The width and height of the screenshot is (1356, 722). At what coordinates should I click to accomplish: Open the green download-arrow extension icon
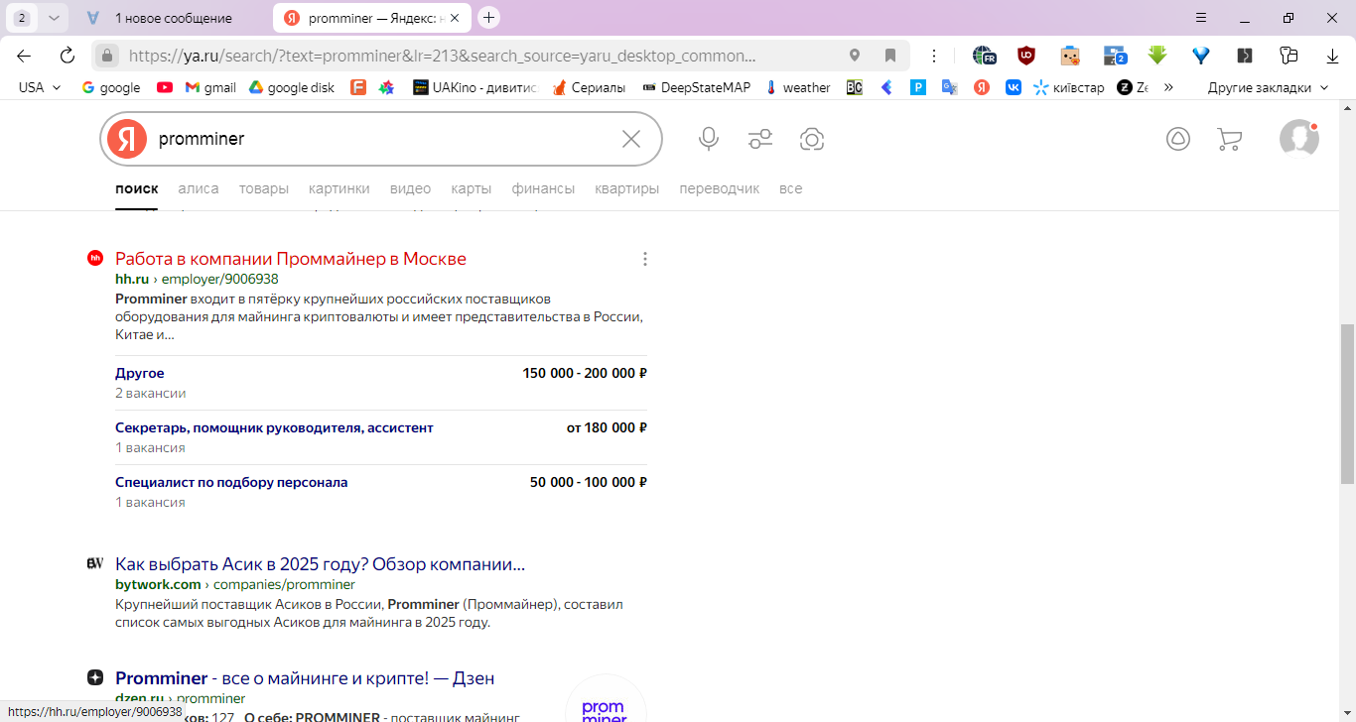point(1157,56)
